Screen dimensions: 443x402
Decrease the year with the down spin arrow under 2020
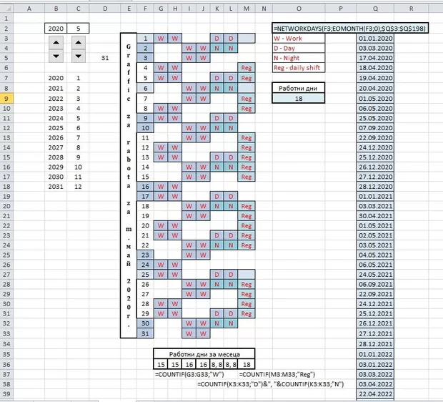[56, 56]
